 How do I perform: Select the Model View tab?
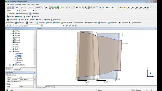tap(41, 87)
